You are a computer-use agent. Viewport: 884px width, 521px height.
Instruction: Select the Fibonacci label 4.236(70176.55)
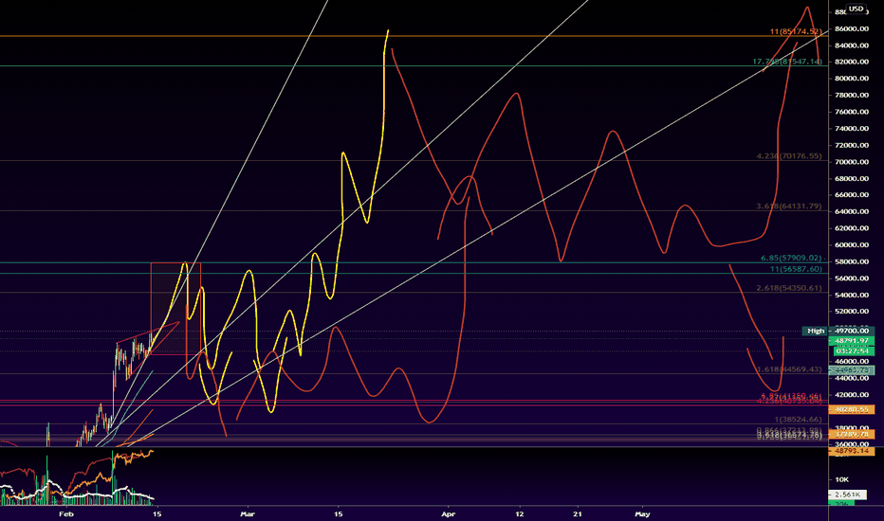pyautogui.click(x=789, y=156)
